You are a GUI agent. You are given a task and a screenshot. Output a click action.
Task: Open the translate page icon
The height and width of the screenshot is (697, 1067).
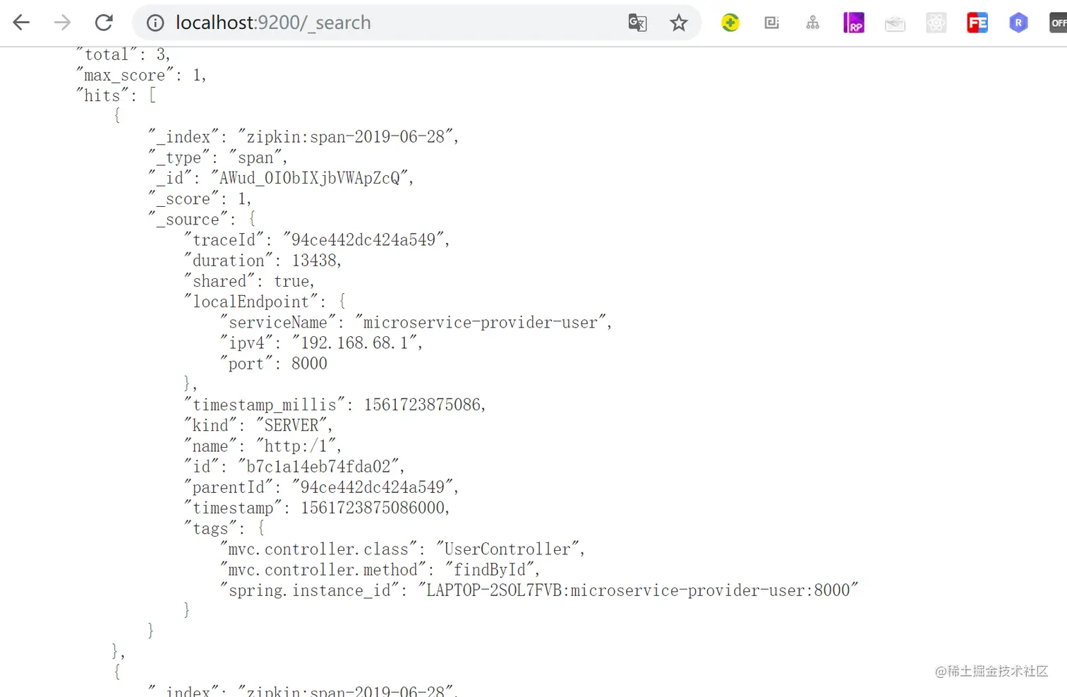[637, 23]
